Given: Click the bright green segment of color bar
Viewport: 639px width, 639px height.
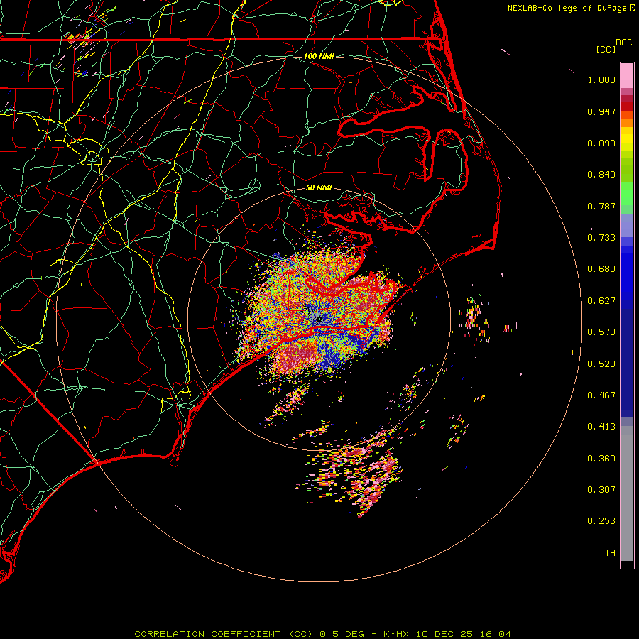Looking at the screenshot, I should click(627, 194).
